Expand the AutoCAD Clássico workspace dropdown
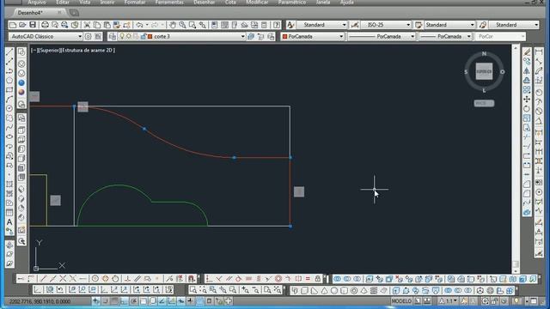This screenshot has height=309, width=550. [80, 36]
